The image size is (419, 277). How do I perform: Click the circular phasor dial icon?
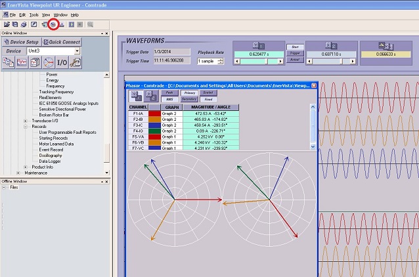pyautogui.click(x=49, y=62)
